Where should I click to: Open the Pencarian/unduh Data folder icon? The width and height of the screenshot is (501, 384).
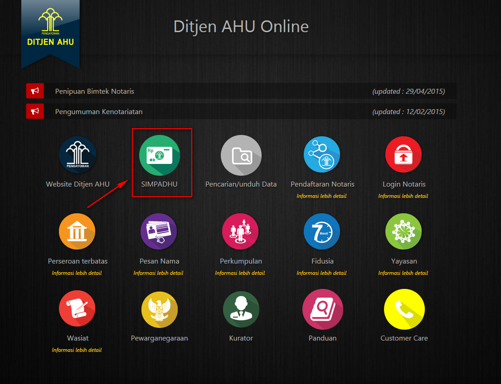[x=241, y=155]
